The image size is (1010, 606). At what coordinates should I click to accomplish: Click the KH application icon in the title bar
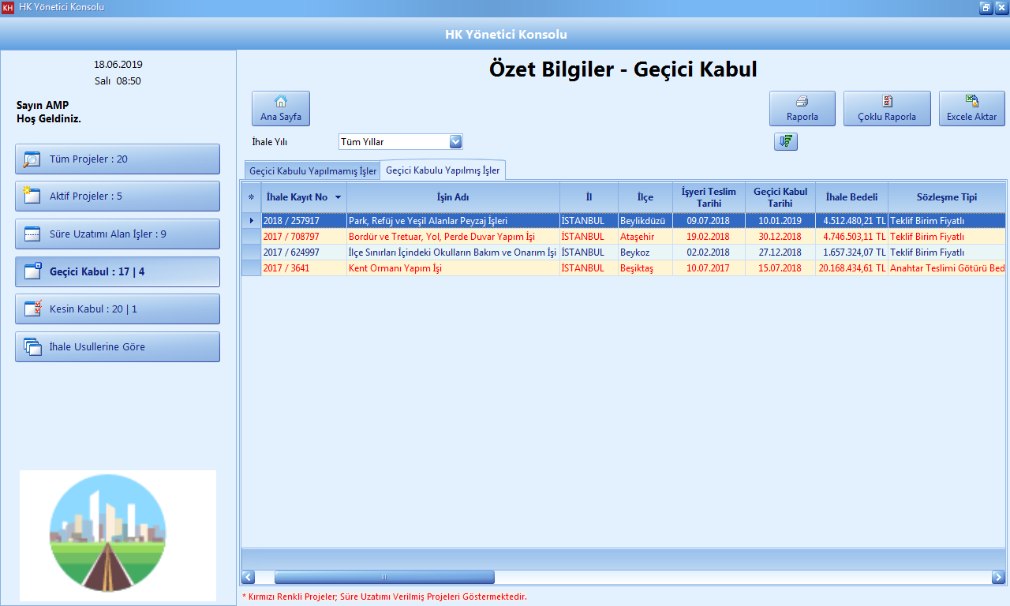[x=9, y=8]
